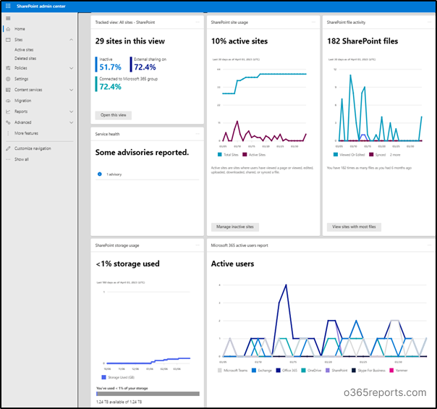The image size is (437, 409).
Task: Open Deleted sites page
Action: point(25,58)
